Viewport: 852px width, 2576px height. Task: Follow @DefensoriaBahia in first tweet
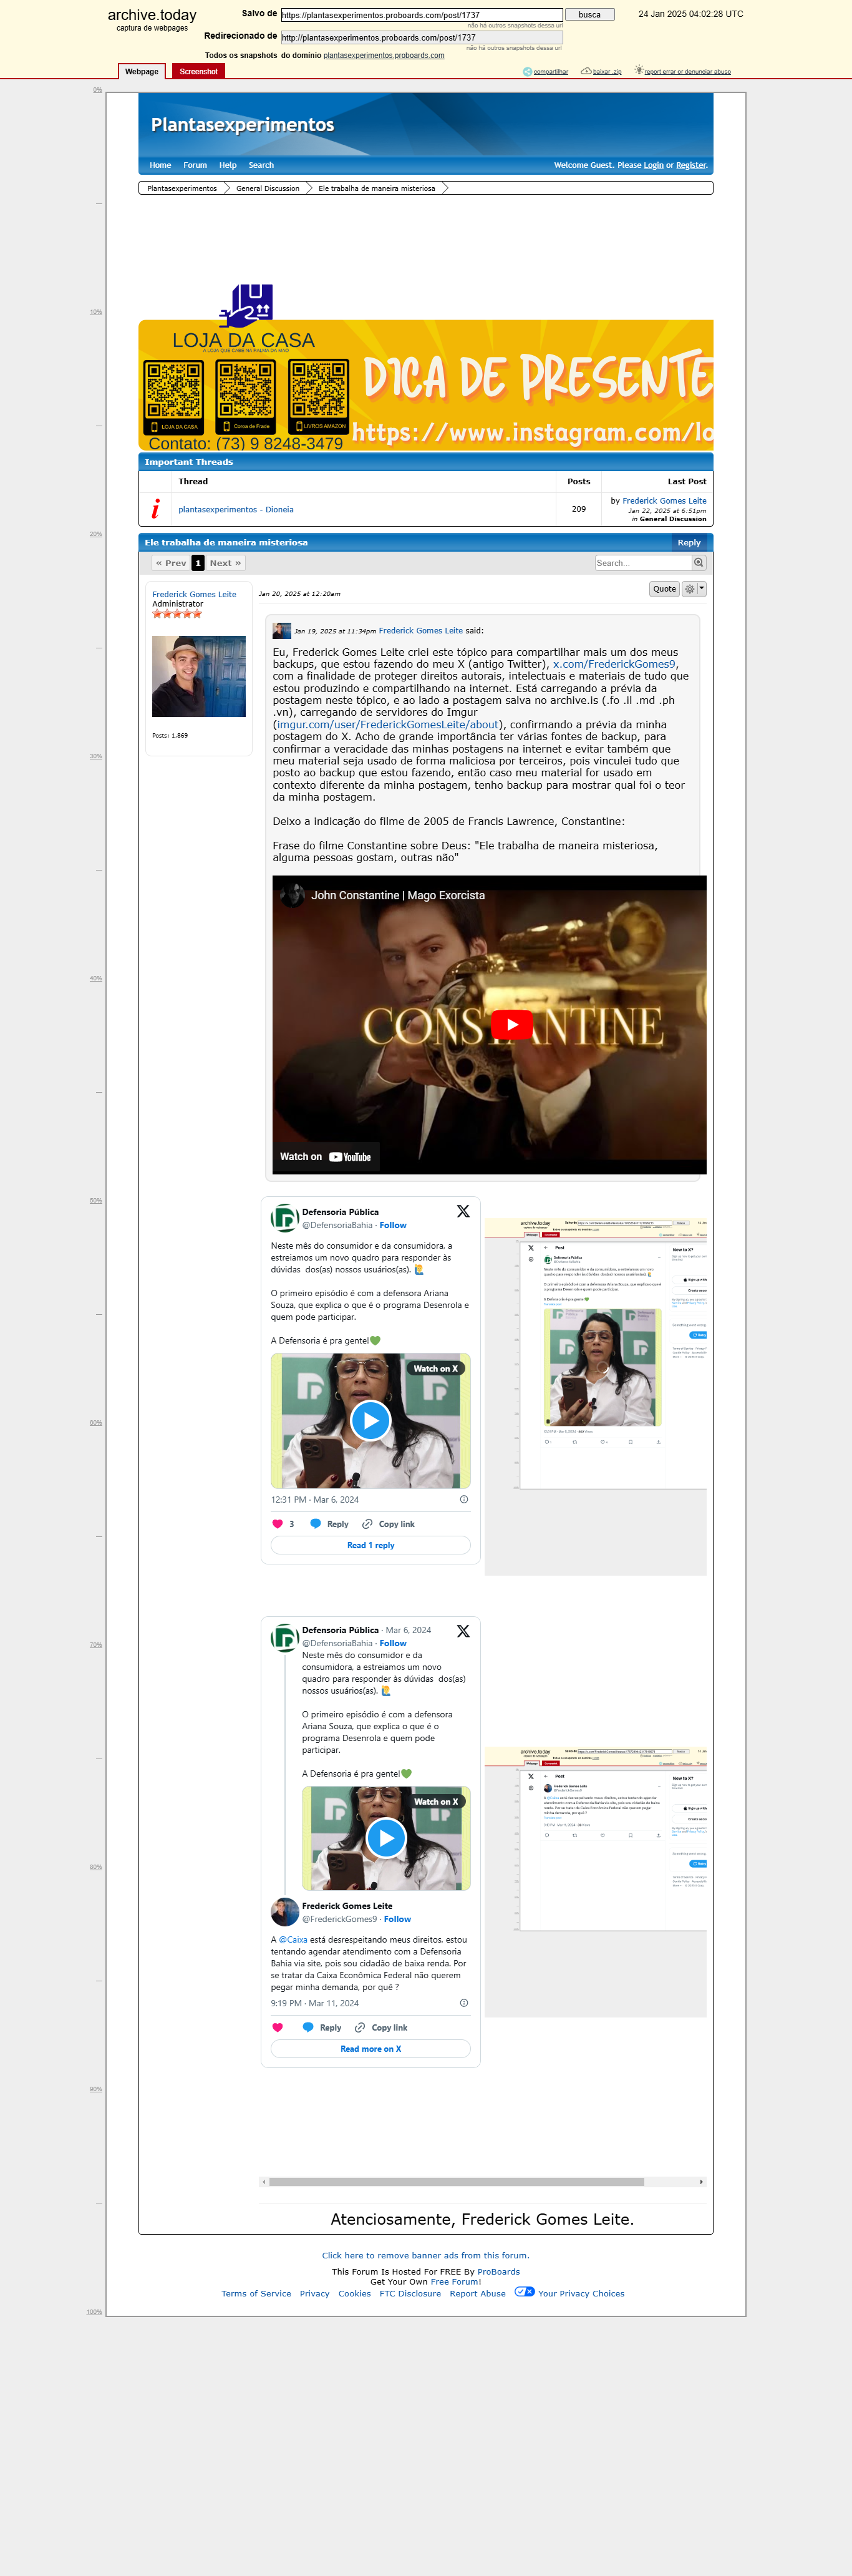pos(393,1225)
